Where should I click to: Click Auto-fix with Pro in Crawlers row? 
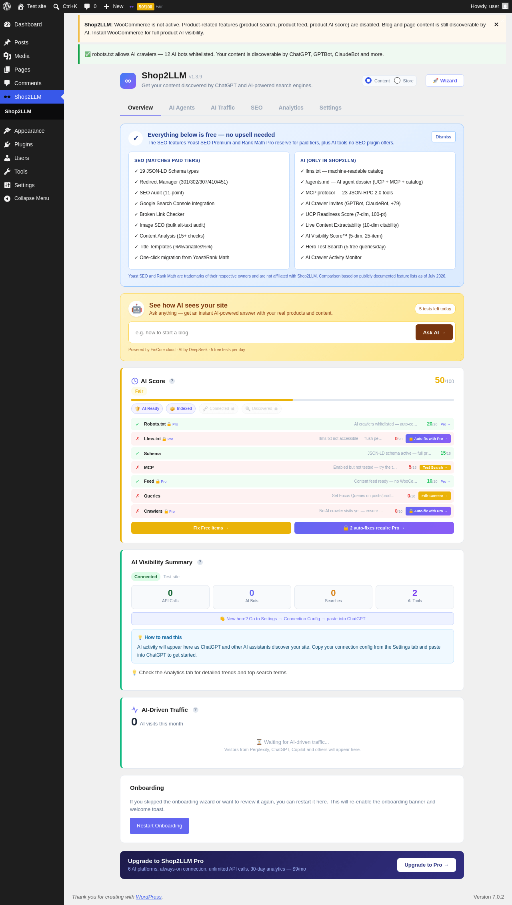point(428,511)
